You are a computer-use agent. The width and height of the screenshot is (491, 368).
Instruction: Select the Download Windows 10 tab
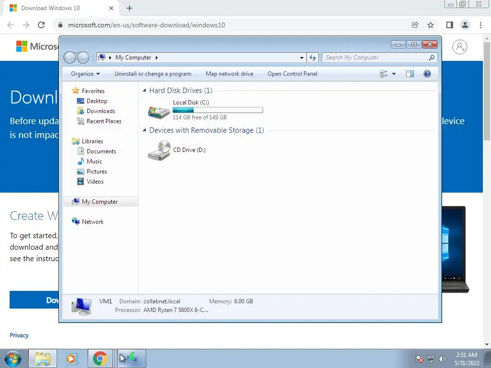coord(61,8)
